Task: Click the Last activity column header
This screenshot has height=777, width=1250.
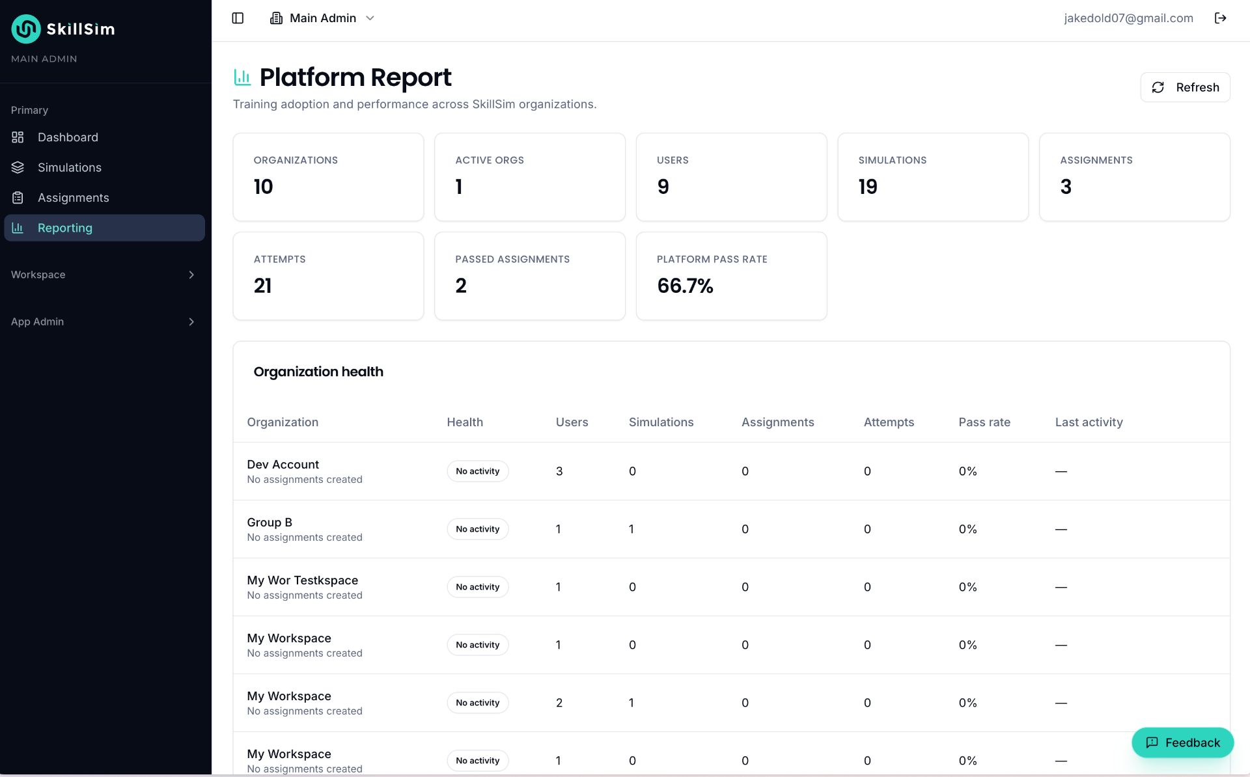Action: [x=1089, y=422]
